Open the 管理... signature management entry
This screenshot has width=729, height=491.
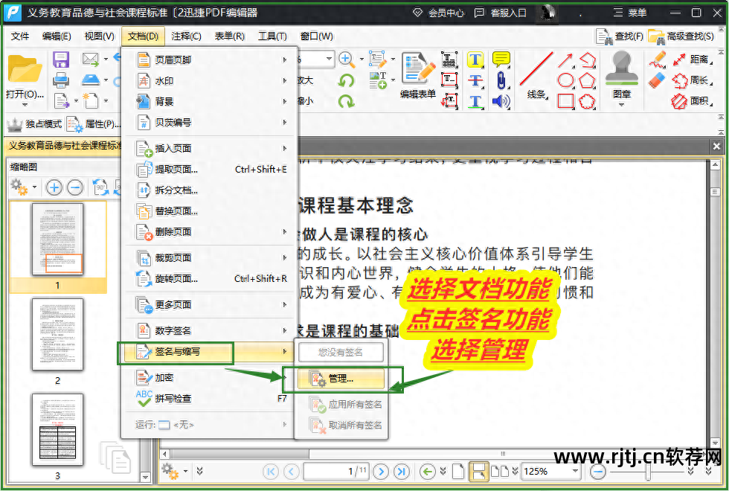click(341, 379)
